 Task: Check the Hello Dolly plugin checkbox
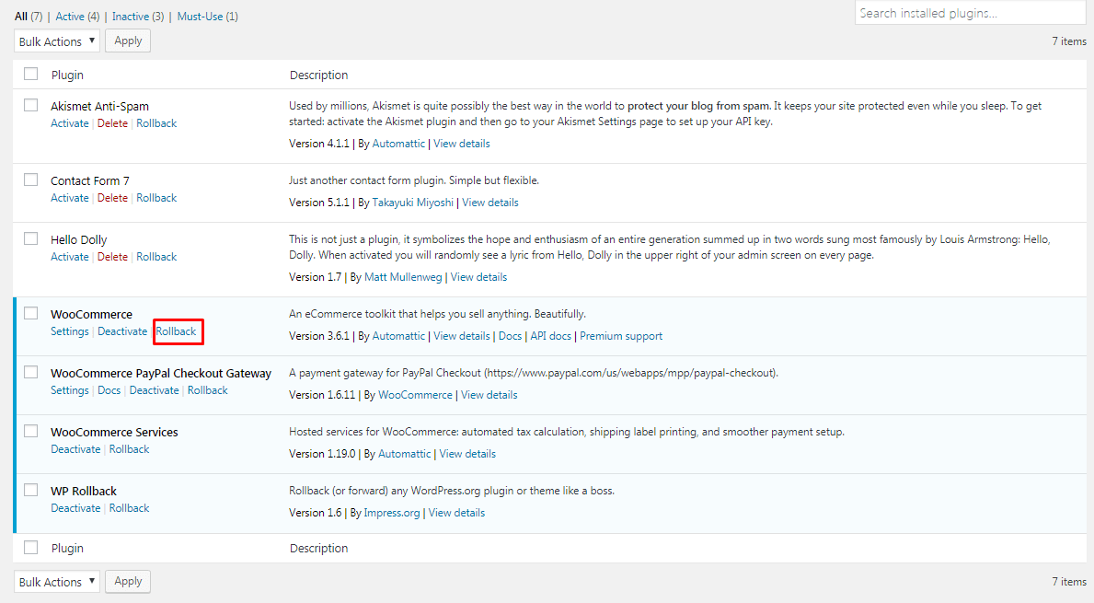tap(30, 238)
